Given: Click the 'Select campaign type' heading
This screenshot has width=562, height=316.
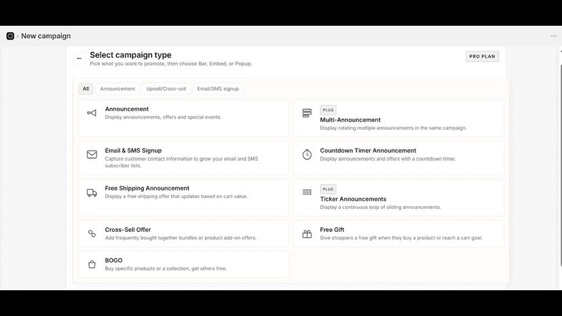Looking at the screenshot, I should pos(130,55).
